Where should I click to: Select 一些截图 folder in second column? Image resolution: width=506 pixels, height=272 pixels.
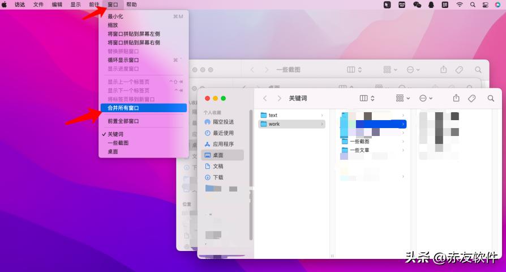click(374, 142)
